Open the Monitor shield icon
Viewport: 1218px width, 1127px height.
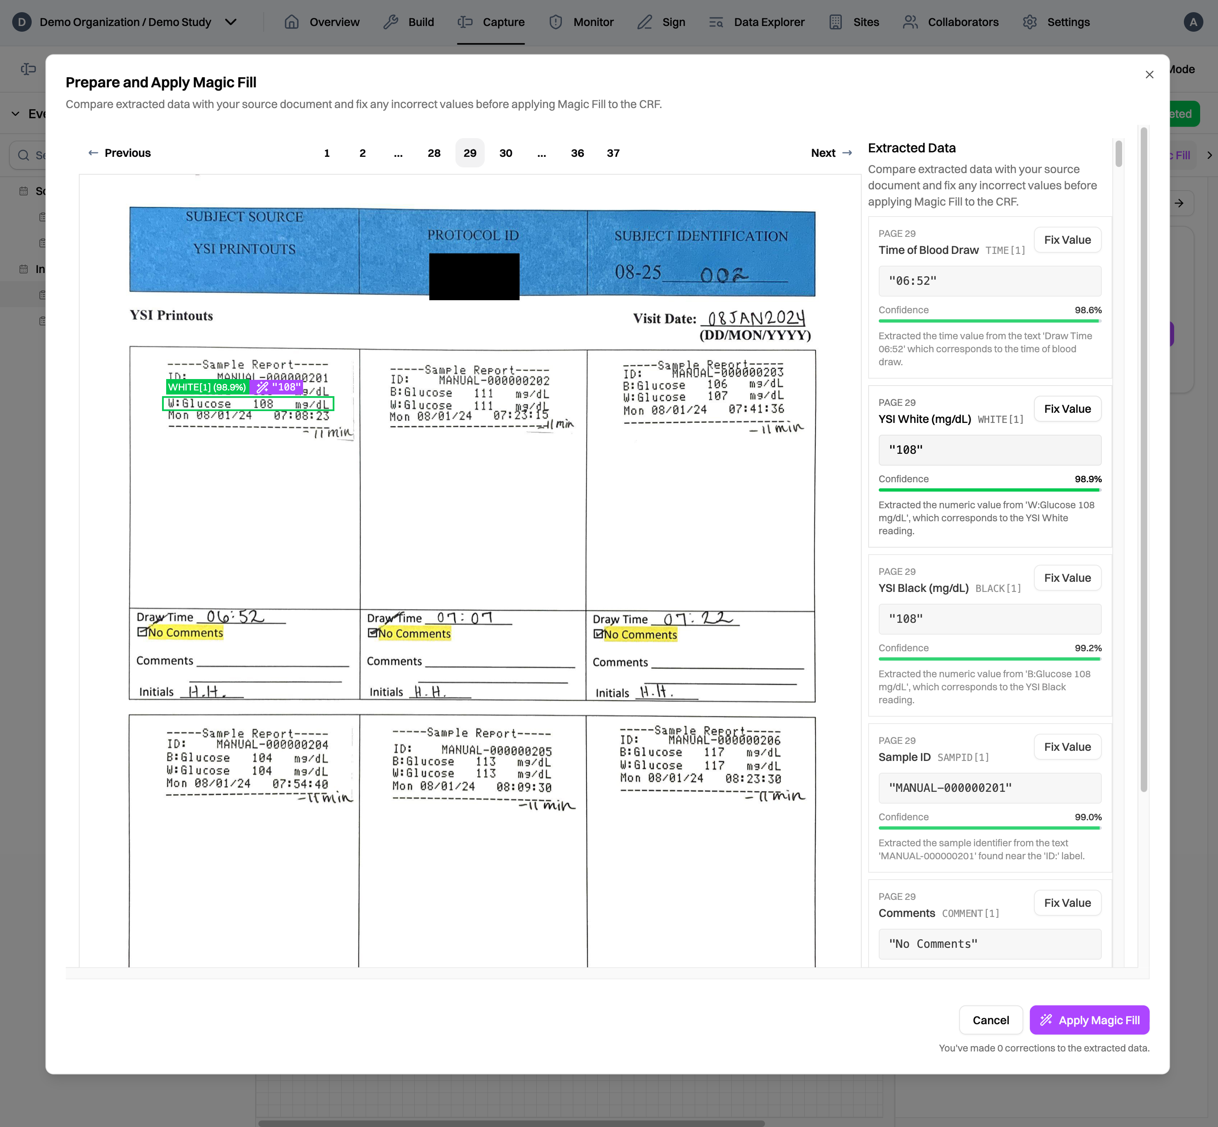click(556, 22)
